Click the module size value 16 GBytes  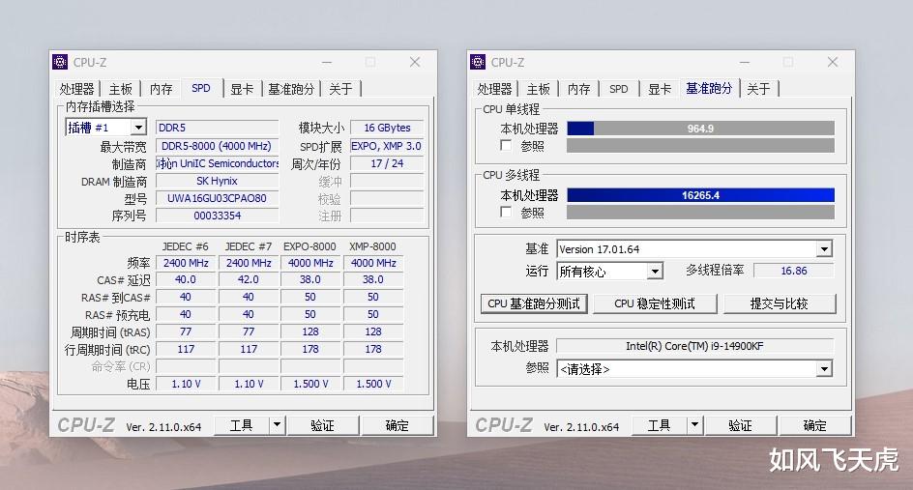click(387, 128)
